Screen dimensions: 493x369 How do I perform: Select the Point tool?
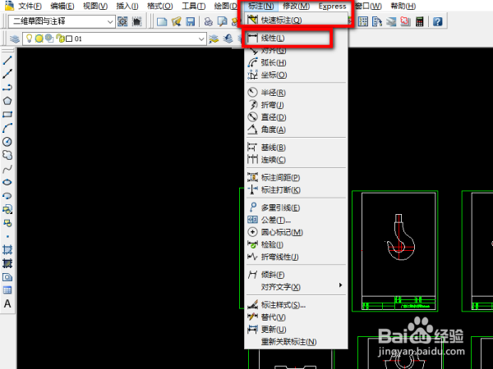[x=7, y=236]
